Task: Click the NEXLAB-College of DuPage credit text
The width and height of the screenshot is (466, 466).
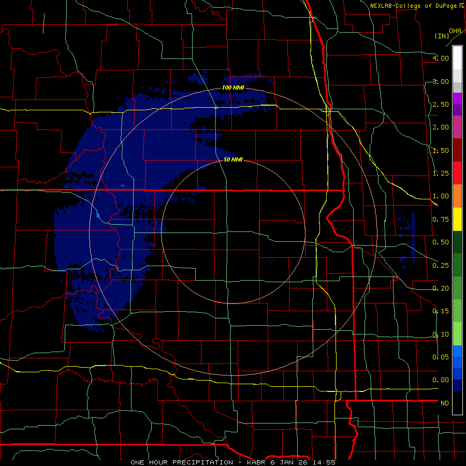Action: [x=414, y=6]
